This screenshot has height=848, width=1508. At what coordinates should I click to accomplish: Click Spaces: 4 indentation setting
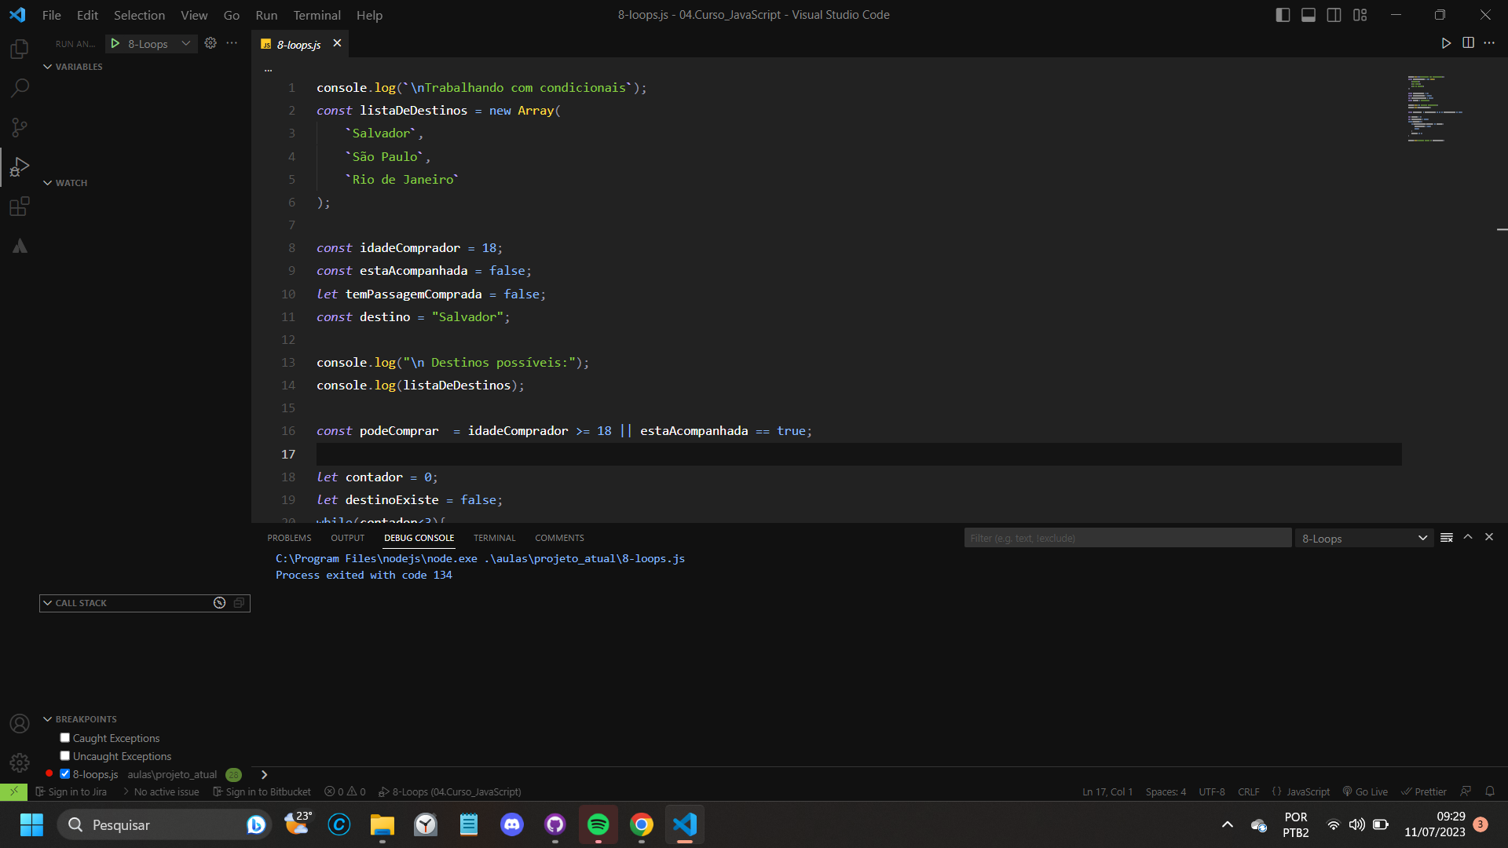(1166, 791)
